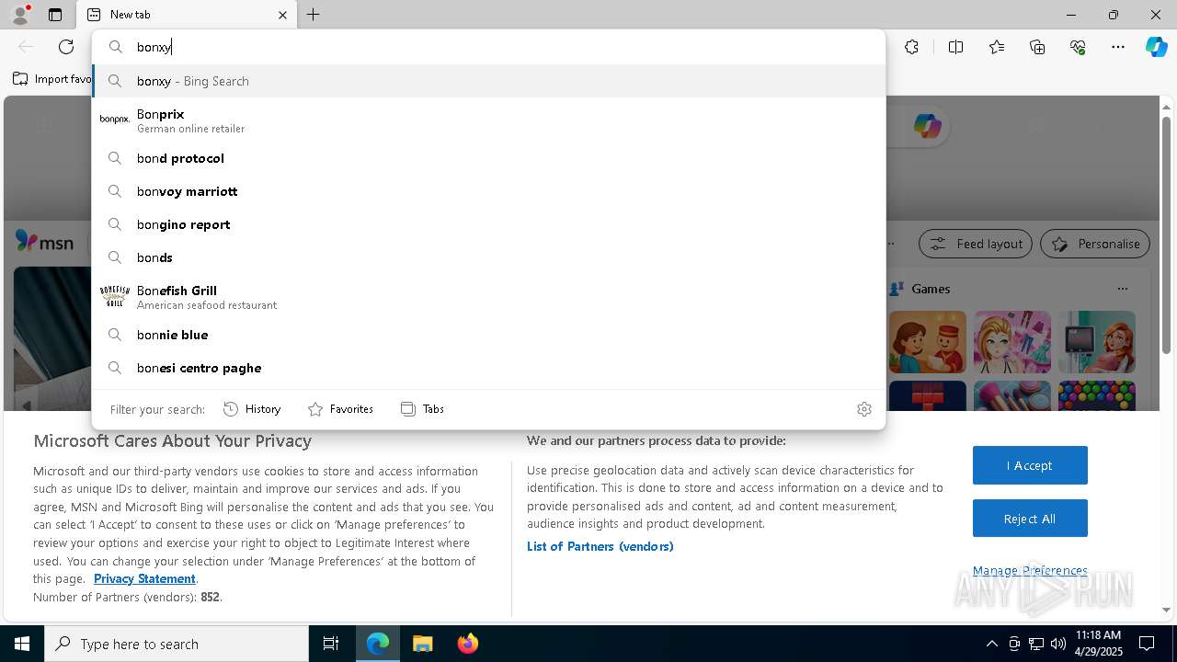Open the notifications action center icon

(1147, 644)
